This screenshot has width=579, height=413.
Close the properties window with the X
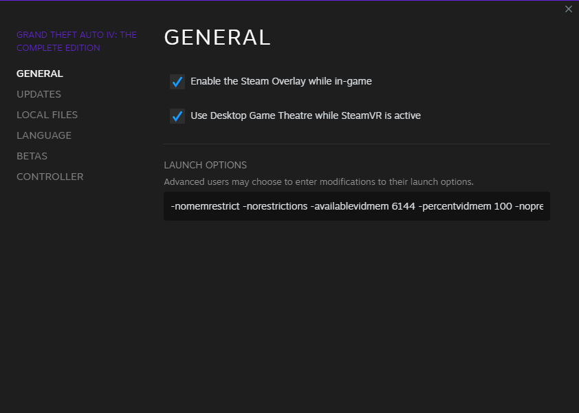point(568,9)
